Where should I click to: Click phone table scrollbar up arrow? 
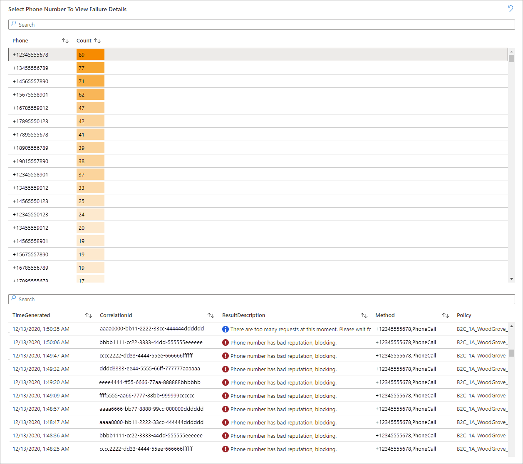point(511,52)
